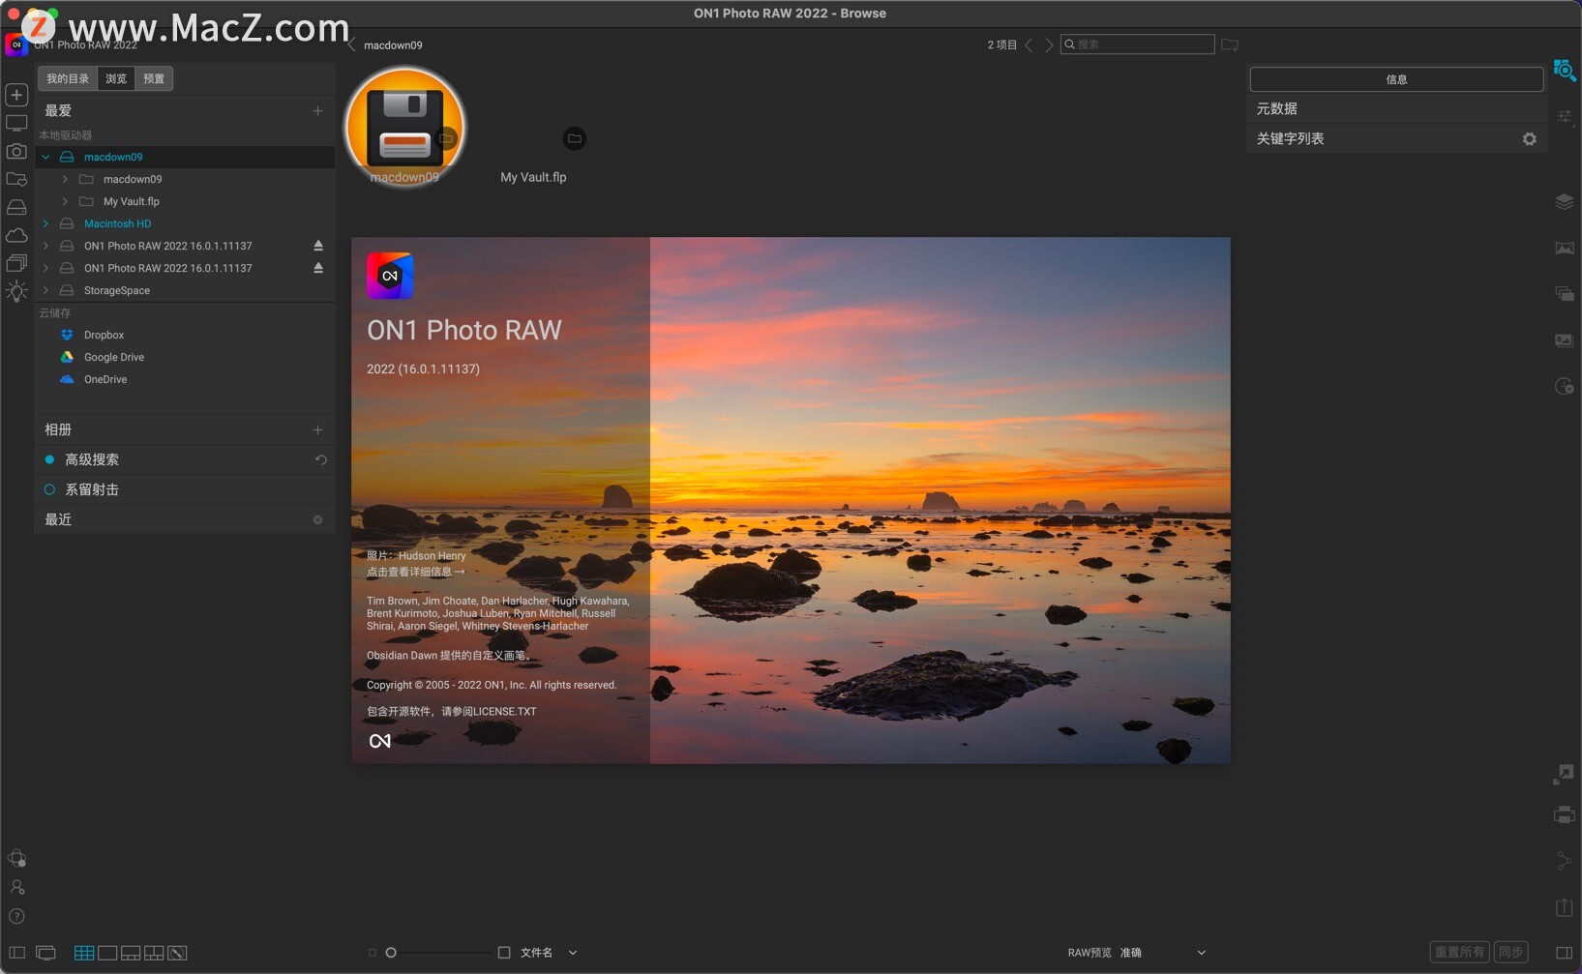Open the cloud storage sidebar icon
The width and height of the screenshot is (1582, 974).
pos(16,235)
